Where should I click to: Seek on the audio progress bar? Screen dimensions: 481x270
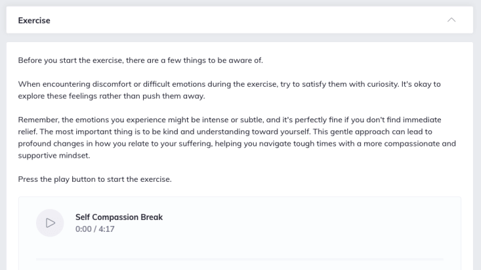click(240, 259)
